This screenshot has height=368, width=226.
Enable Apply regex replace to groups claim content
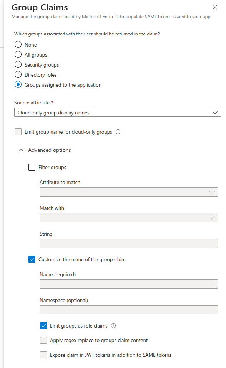coord(43,339)
